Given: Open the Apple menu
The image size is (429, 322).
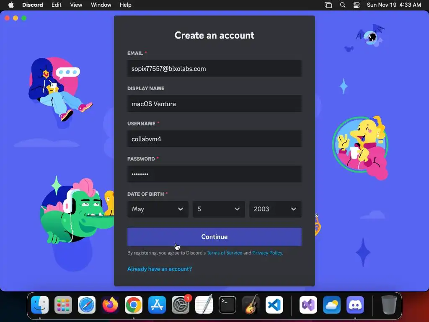Looking at the screenshot, I should coord(11,5).
